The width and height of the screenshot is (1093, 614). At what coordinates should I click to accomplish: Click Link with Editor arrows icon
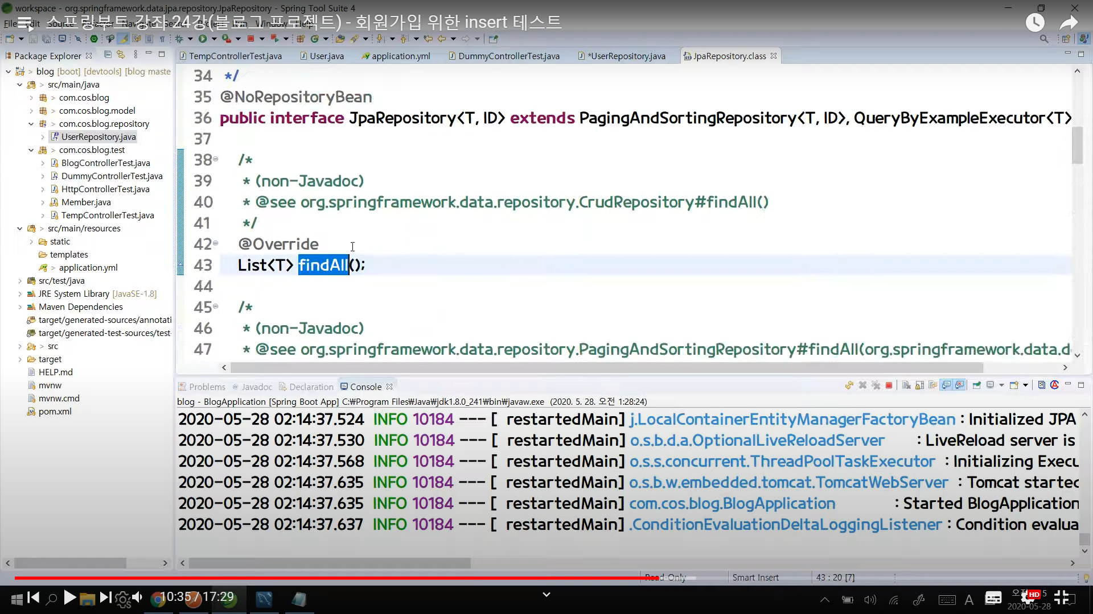pyautogui.click(x=121, y=55)
